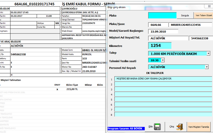Viewport: 213px width, 133px height.
Task: Click the phone number field 5445662338
Action: pos(200,38)
